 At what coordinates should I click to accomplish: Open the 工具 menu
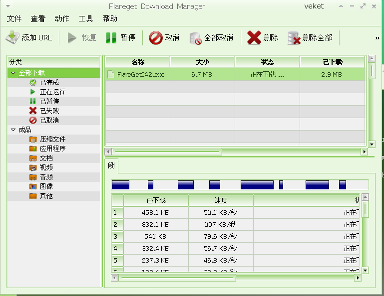[x=86, y=18]
